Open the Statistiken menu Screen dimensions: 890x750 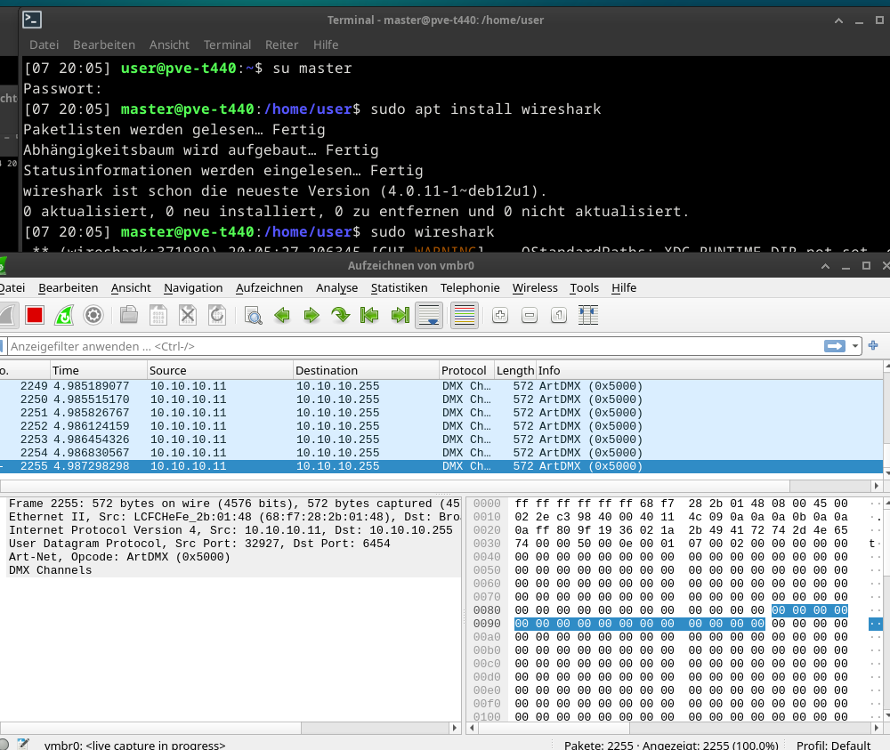(399, 287)
